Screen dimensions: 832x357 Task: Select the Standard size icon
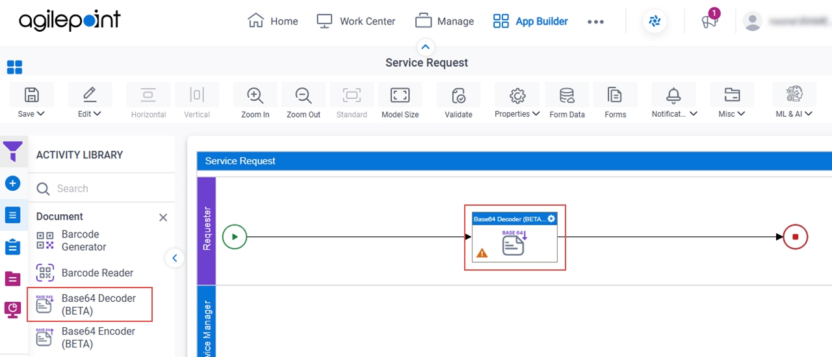point(352,95)
